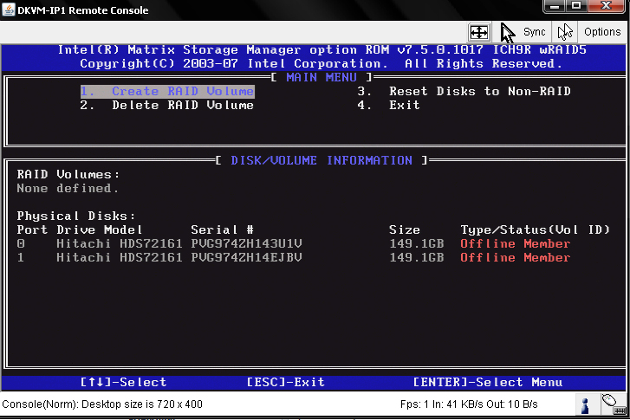This screenshot has width=630, height=420.
Task: Click serial number PVG9742H14EJBV
Action: [x=246, y=257]
